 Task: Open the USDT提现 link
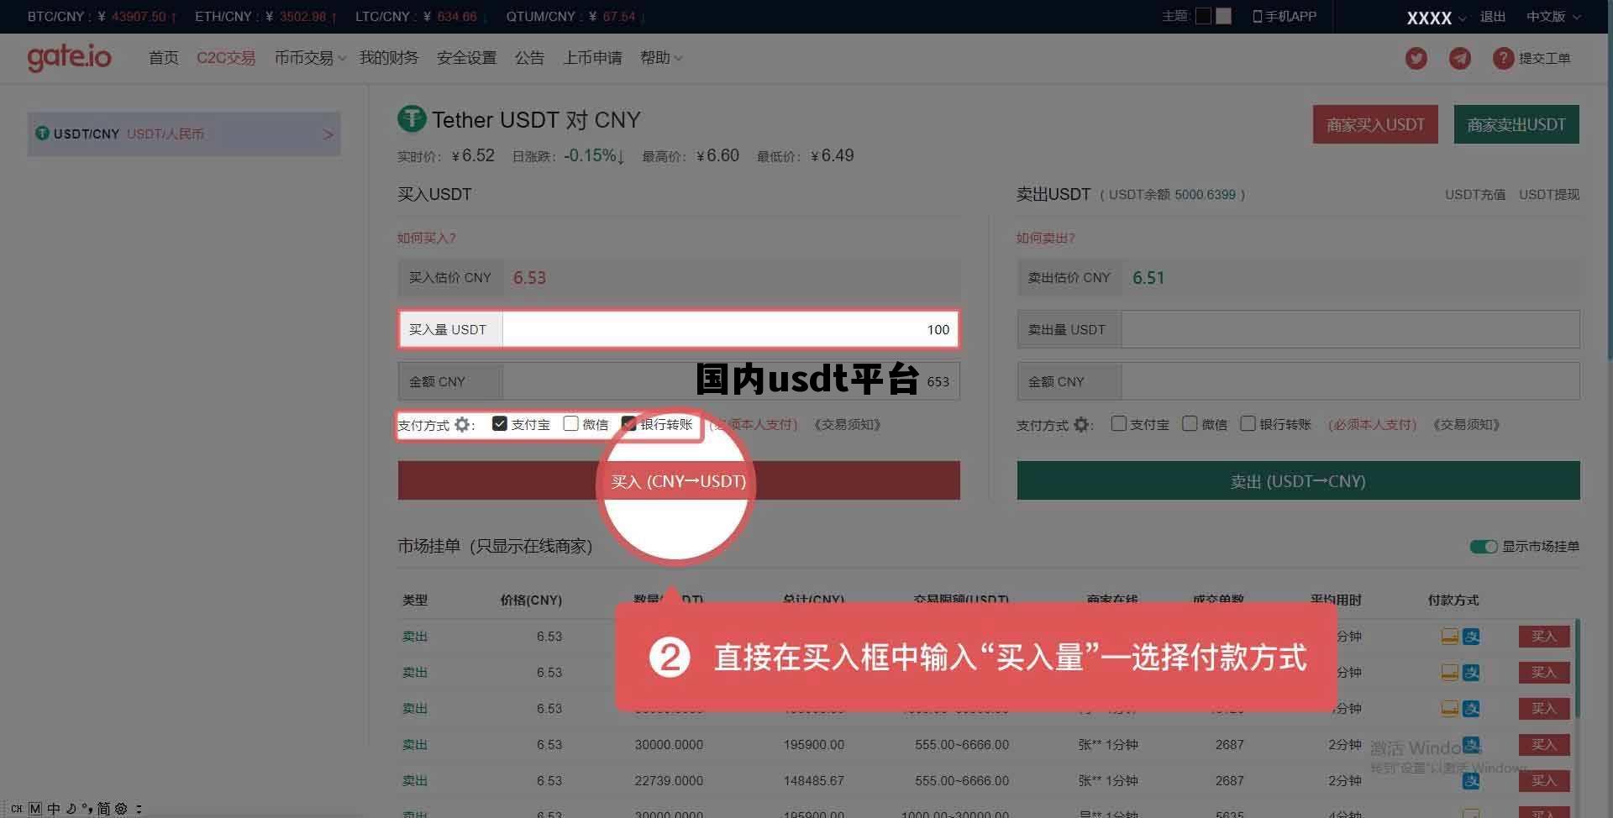(1549, 195)
